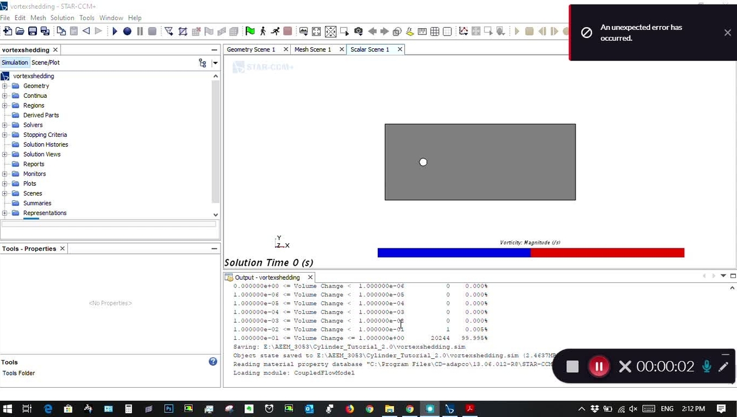Image resolution: width=737 pixels, height=417 pixels.
Task: Click the New Simulation toolbar icon
Action: pos(7,31)
